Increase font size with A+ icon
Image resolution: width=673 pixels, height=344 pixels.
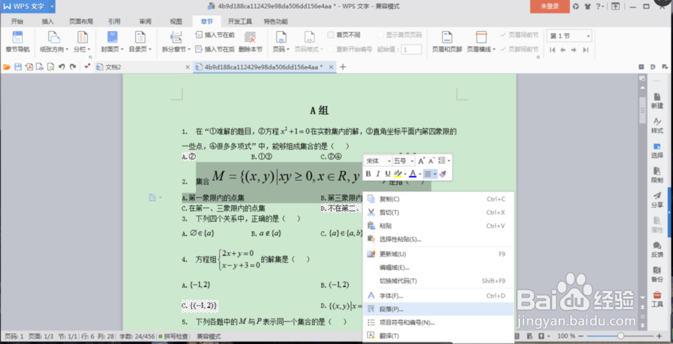pos(421,161)
